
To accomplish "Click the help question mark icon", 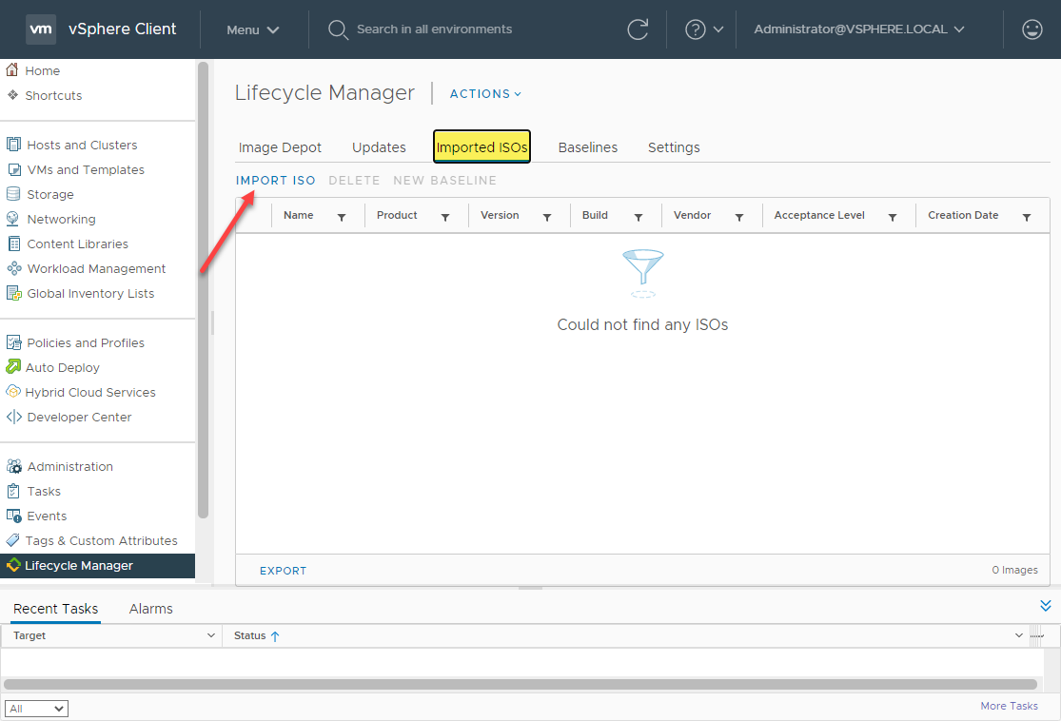I will (x=695, y=29).
